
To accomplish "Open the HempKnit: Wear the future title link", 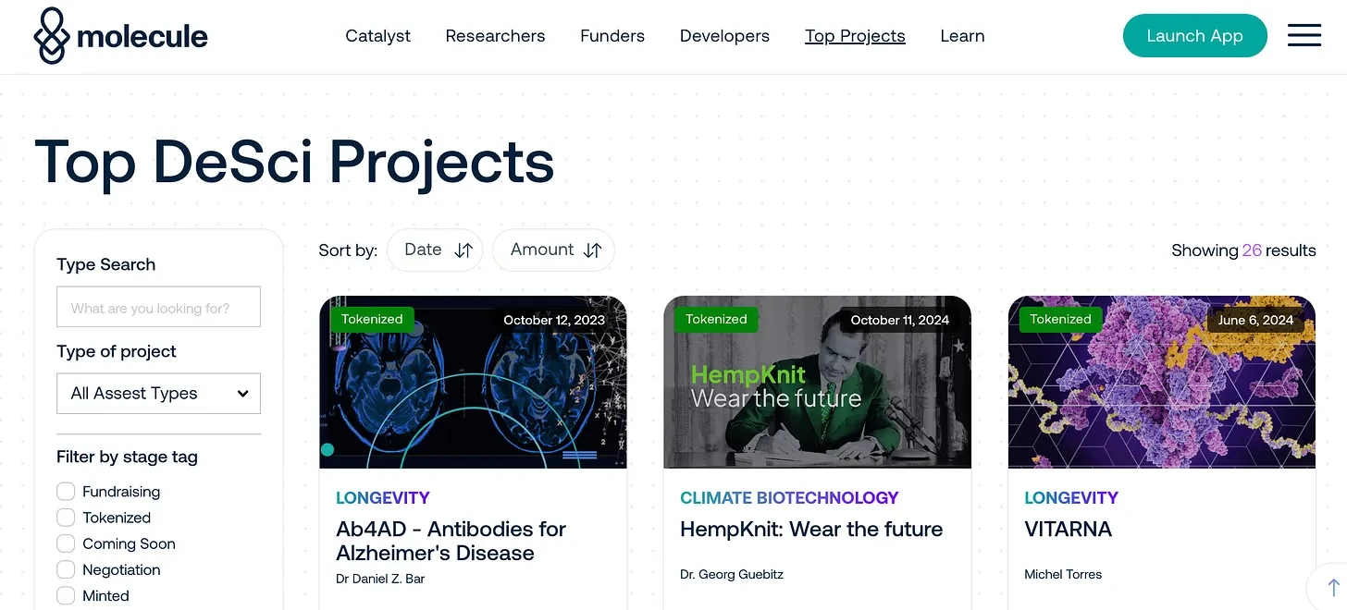I will click(x=811, y=530).
